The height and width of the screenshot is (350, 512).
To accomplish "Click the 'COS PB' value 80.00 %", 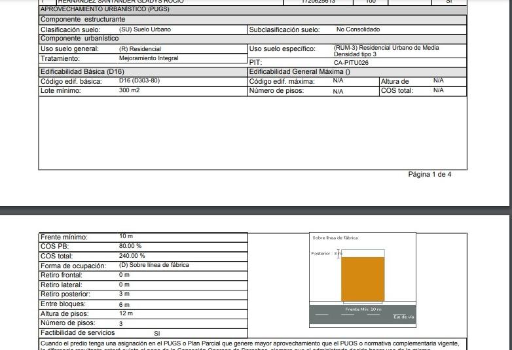I will pyautogui.click(x=130, y=246).
